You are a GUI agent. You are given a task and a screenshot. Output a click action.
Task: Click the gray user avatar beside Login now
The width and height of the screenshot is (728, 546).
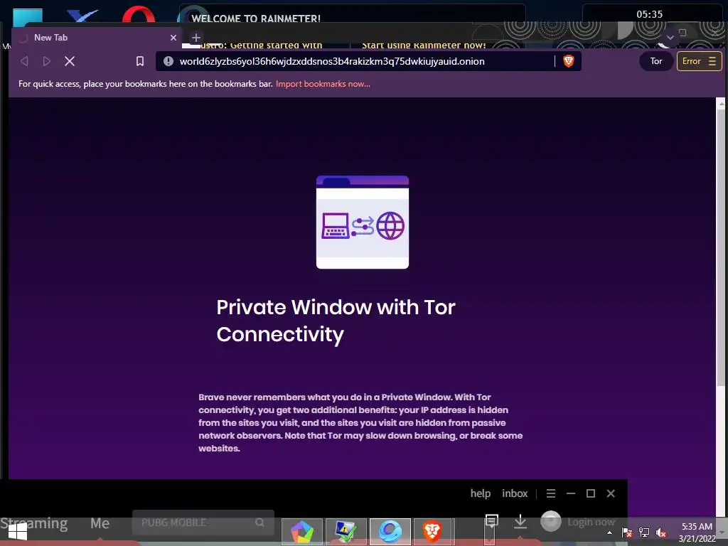551,521
